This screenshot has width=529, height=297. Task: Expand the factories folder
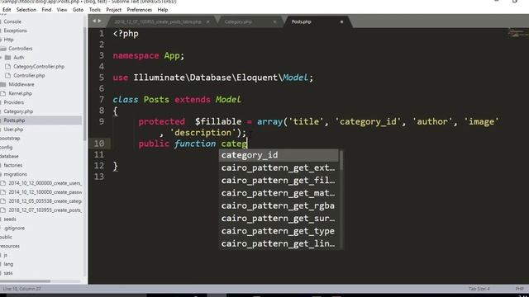[x=13, y=165]
